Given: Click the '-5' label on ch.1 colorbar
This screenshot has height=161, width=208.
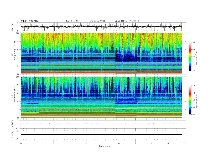Looking at the screenshot, I should [194, 57].
